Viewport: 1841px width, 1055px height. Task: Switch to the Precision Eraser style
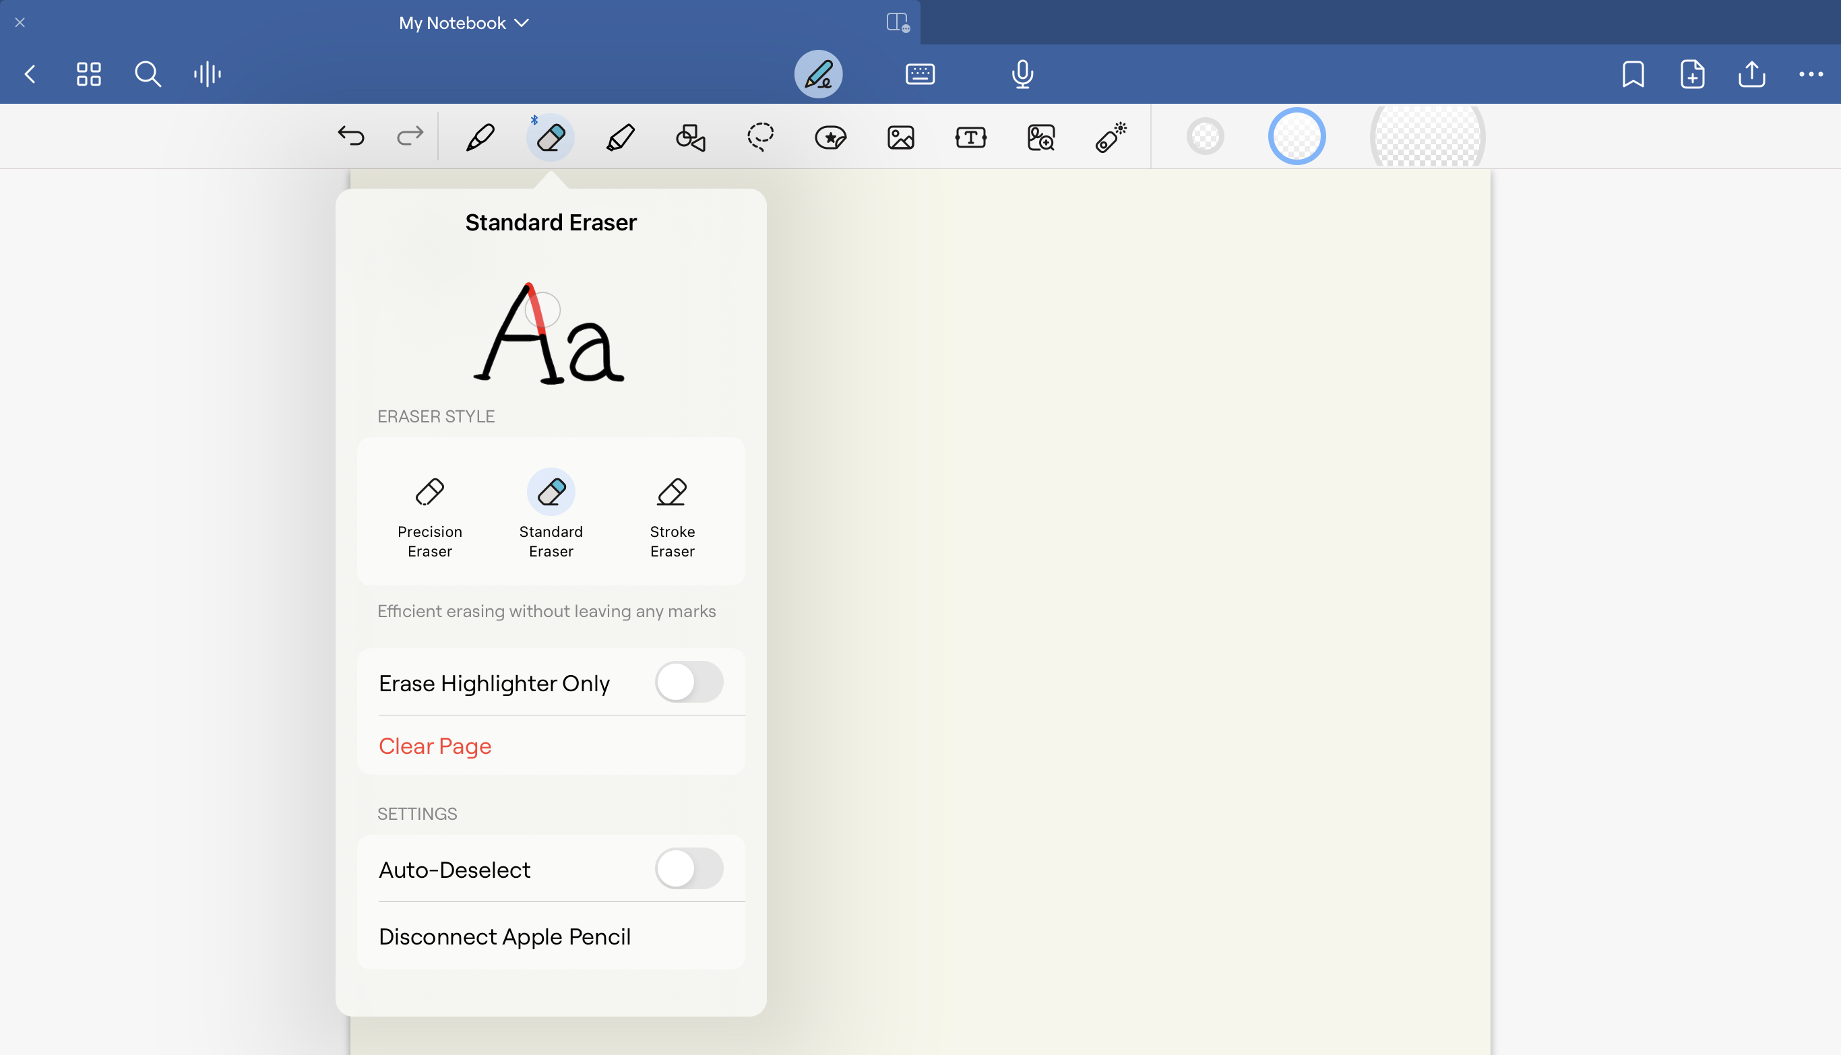pyautogui.click(x=429, y=515)
